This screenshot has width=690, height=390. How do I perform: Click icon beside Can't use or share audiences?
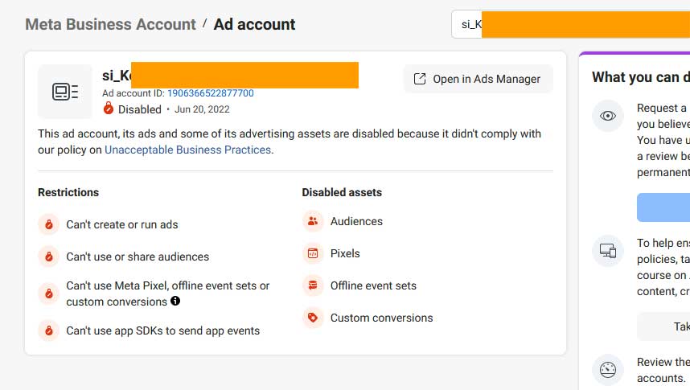49,257
